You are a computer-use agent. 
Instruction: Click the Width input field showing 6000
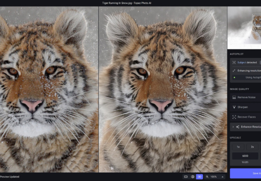[245, 156]
